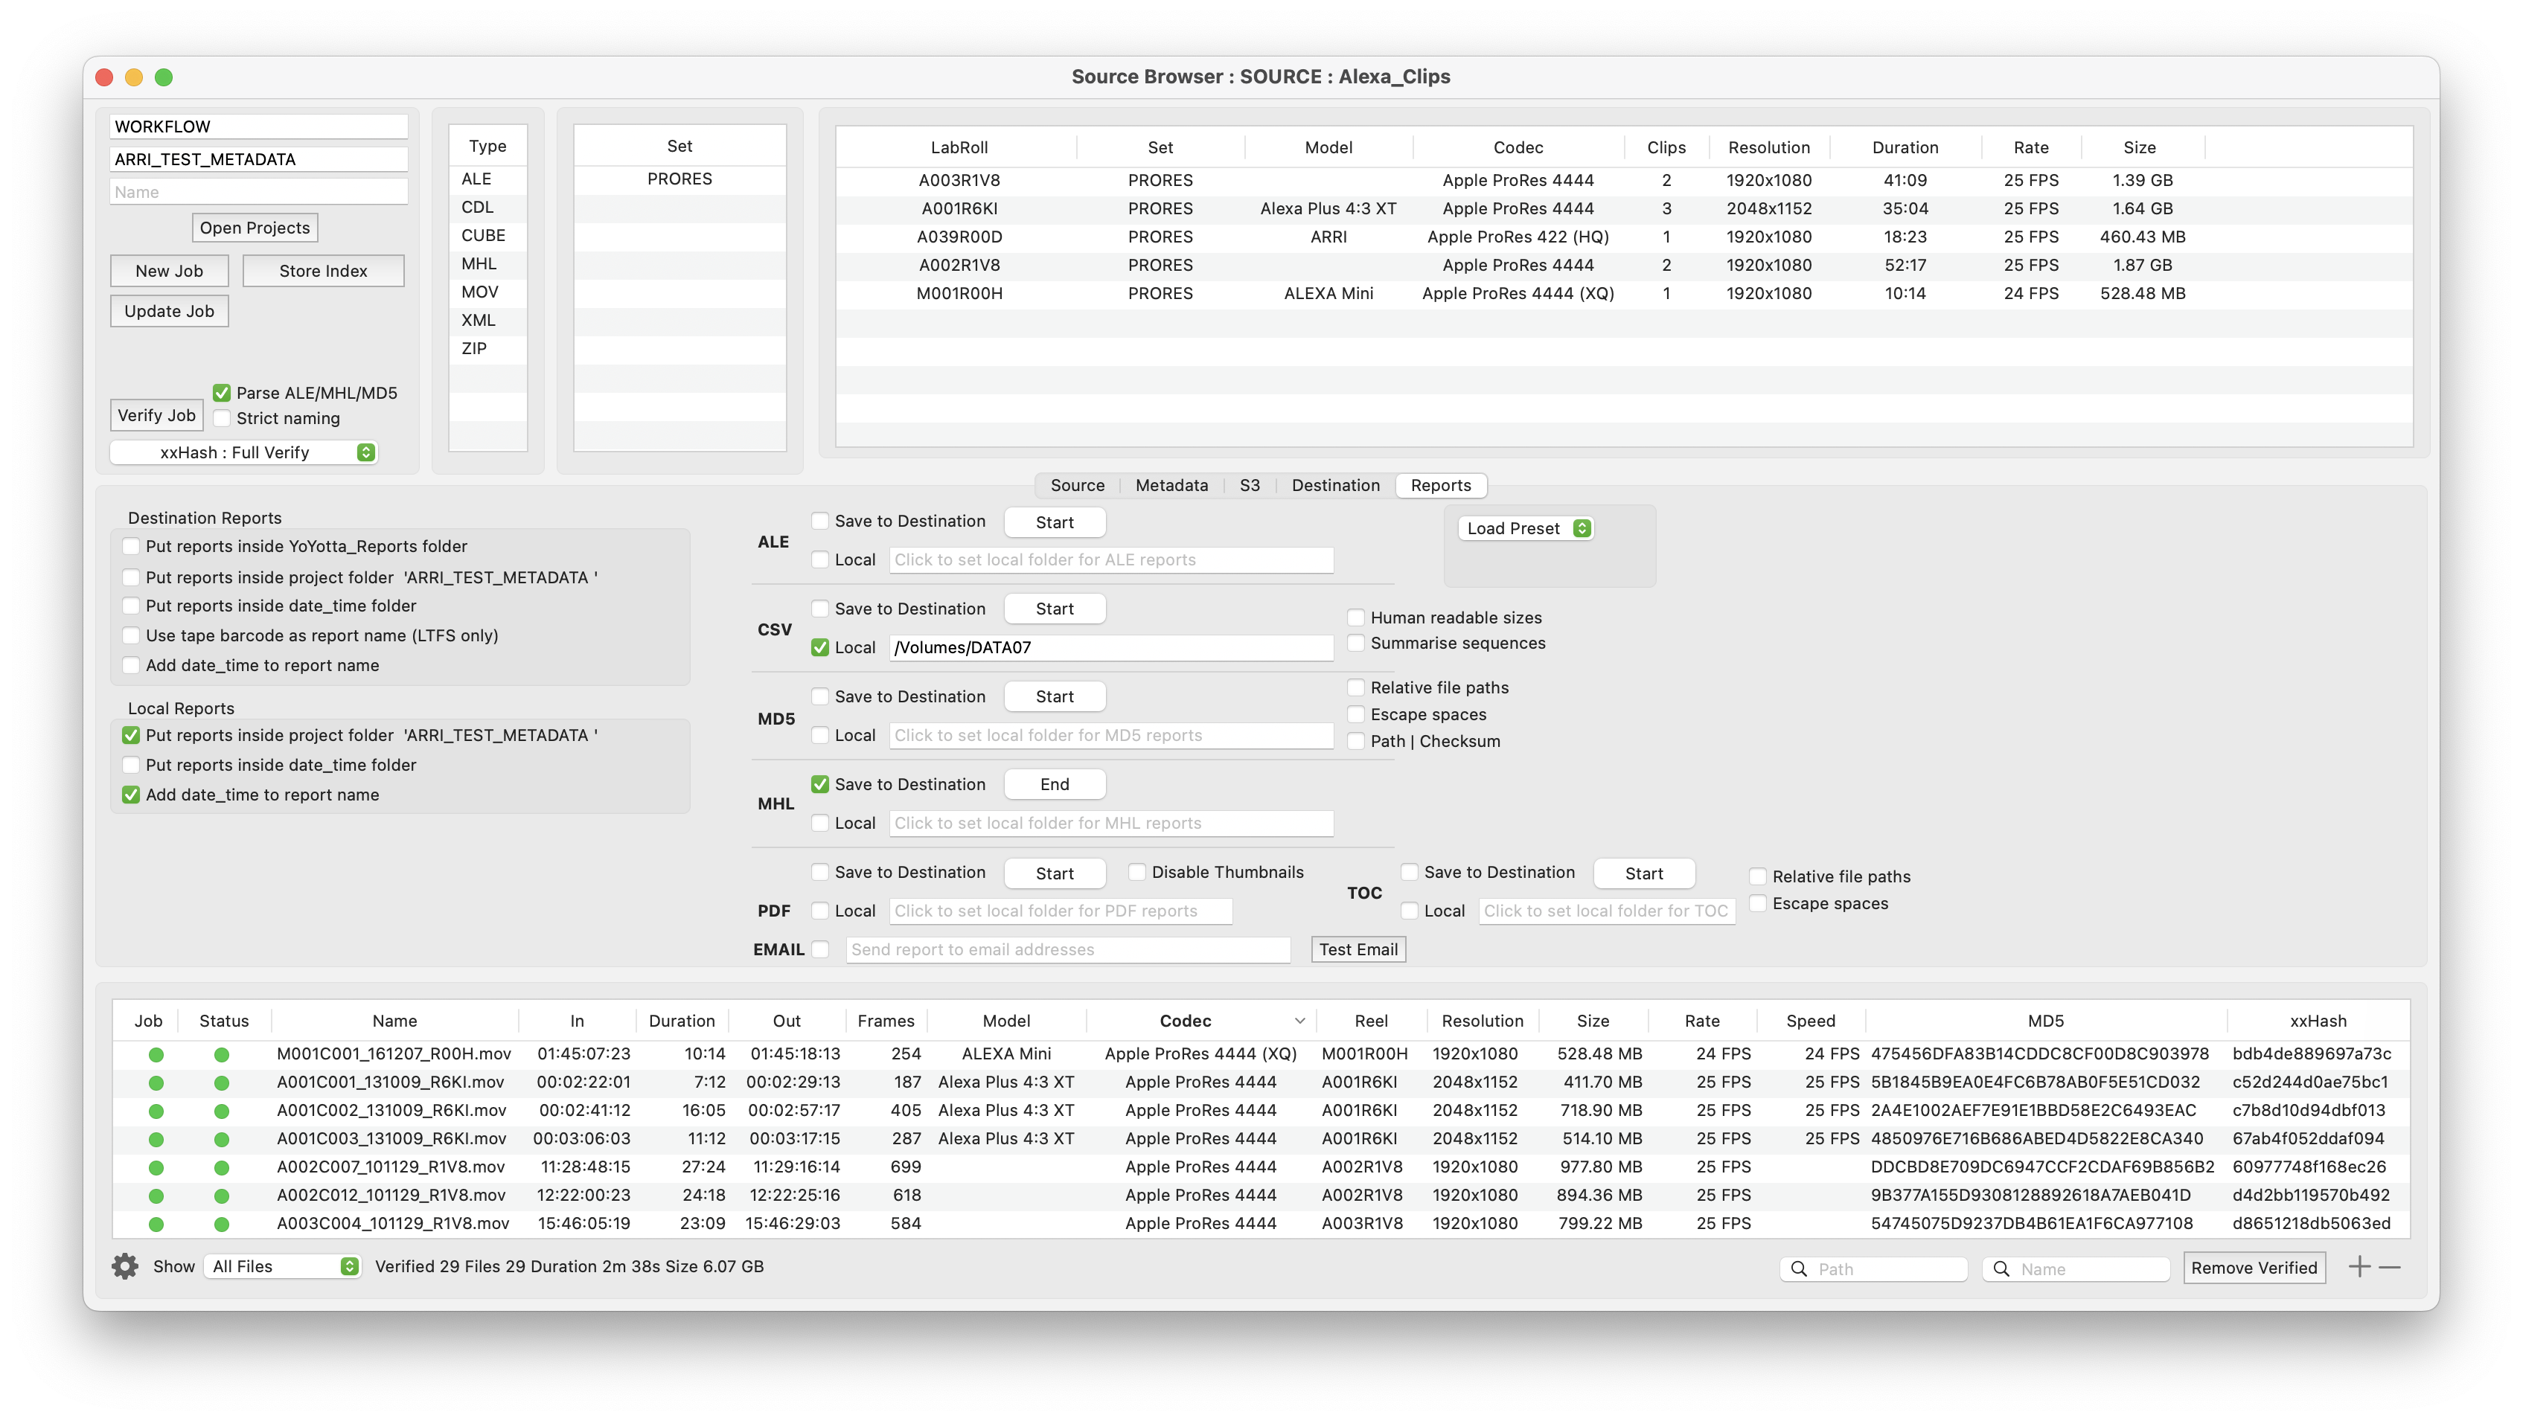The width and height of the screenshot is (2523, 1421).
Task: Select the Reports tab
Action: [x=1441, y=486]
